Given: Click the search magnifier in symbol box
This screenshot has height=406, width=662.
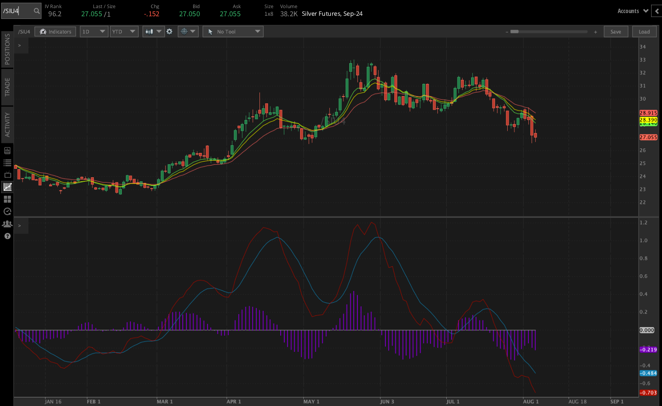Looking at the screenshot, I should click(x=37, y=11).
